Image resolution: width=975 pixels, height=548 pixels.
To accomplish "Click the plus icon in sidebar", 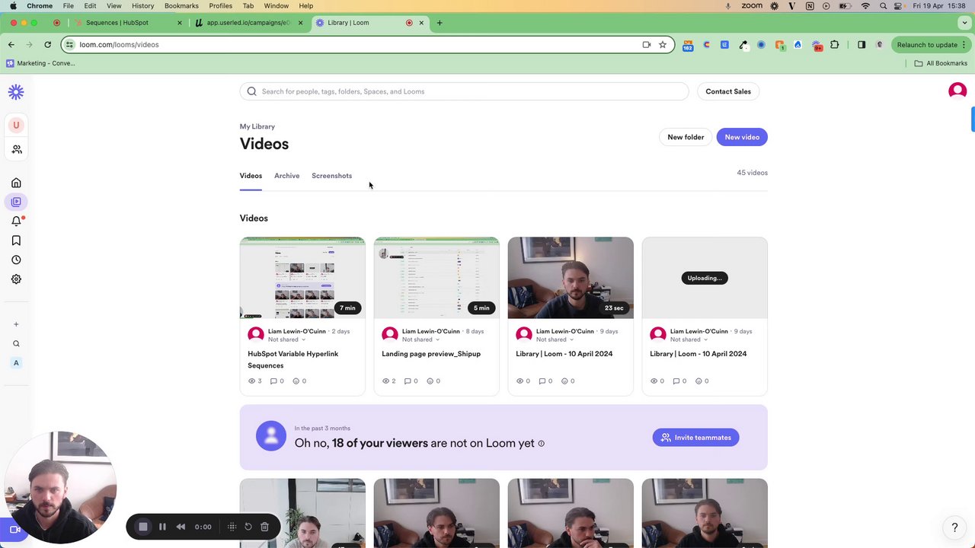I will 16,324.
